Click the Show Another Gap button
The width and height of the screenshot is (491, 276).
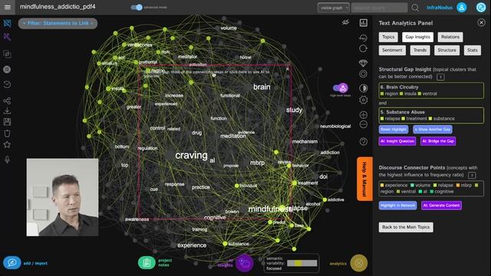433,130
